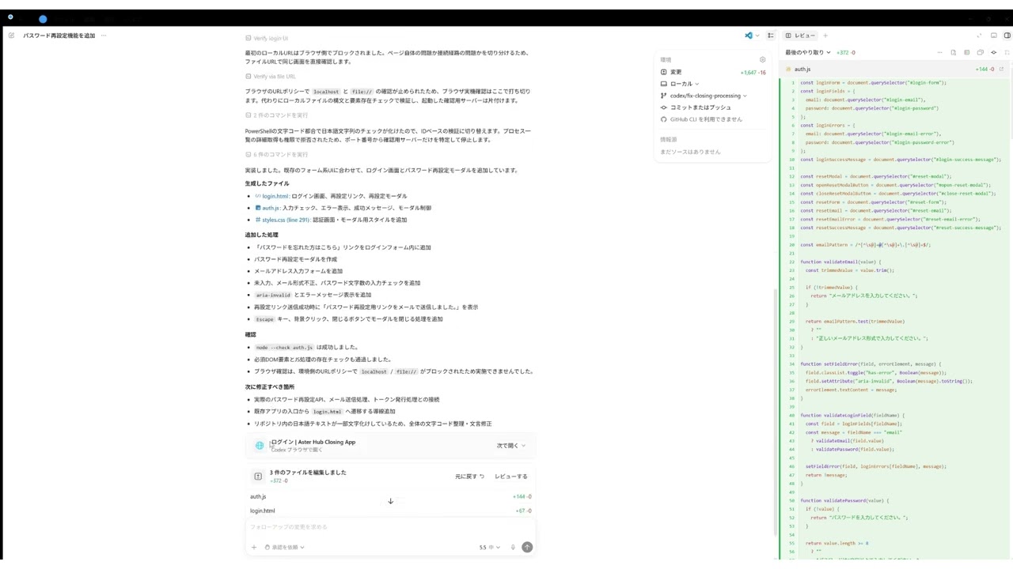Click the copy files icon in review toolbar
Screen dimensions: 1013x569
980,52
